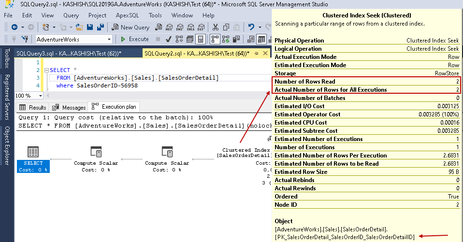Open the Object Explorer side panel
The image size is (463, 242).
7,145
